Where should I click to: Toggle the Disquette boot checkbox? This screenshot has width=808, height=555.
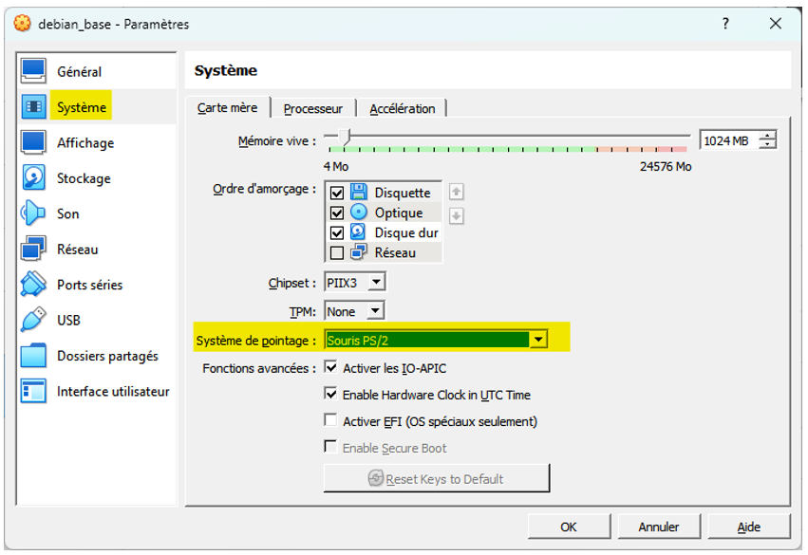tap(337, 194)
